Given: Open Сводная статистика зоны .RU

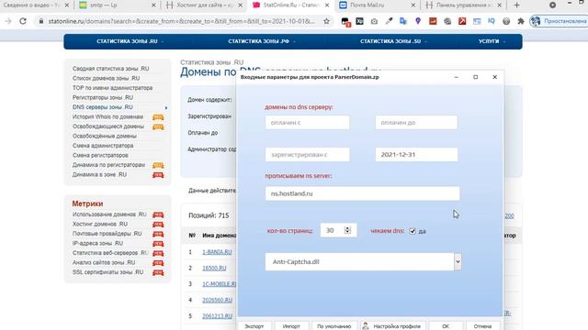Looking at the screenshot, I should (x=110, y=69).
